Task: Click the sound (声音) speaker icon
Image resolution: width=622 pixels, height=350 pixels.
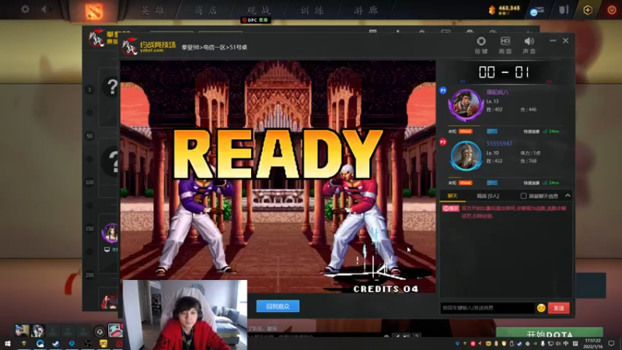Action: pyautogui.click(x=529, y=41)
